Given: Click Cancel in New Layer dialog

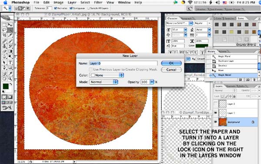Looking at the screenshot, I should point(171,70).
